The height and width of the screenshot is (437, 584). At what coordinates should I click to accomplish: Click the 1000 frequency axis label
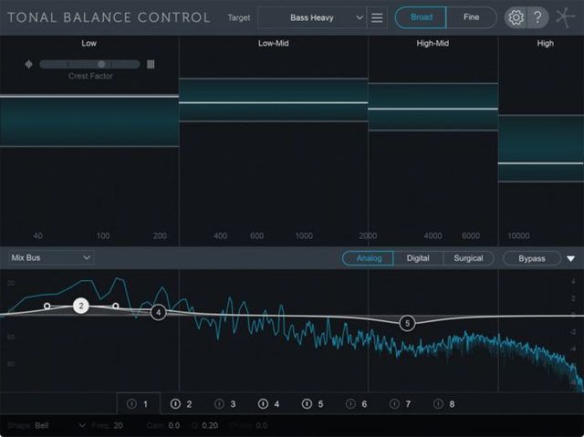tap(304, 235)
